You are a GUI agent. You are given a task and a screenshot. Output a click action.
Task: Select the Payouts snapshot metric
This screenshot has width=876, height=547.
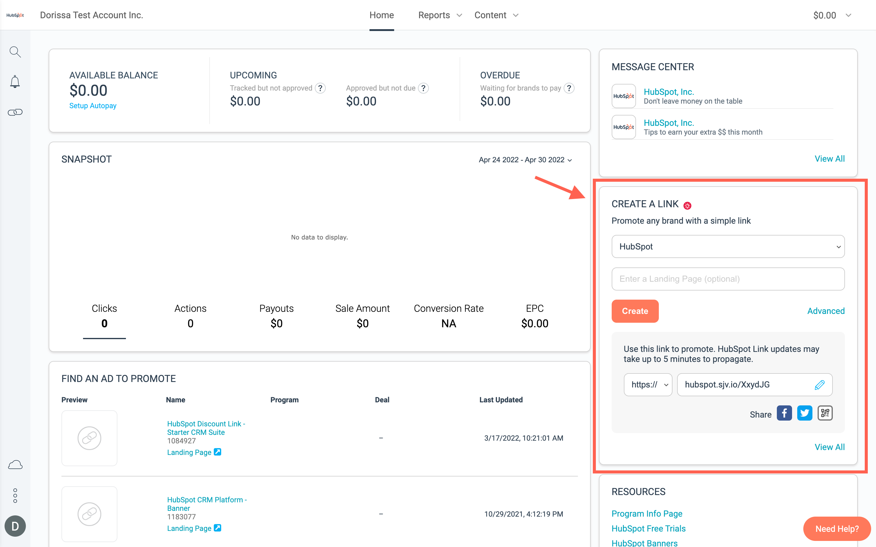pos(276,316)
